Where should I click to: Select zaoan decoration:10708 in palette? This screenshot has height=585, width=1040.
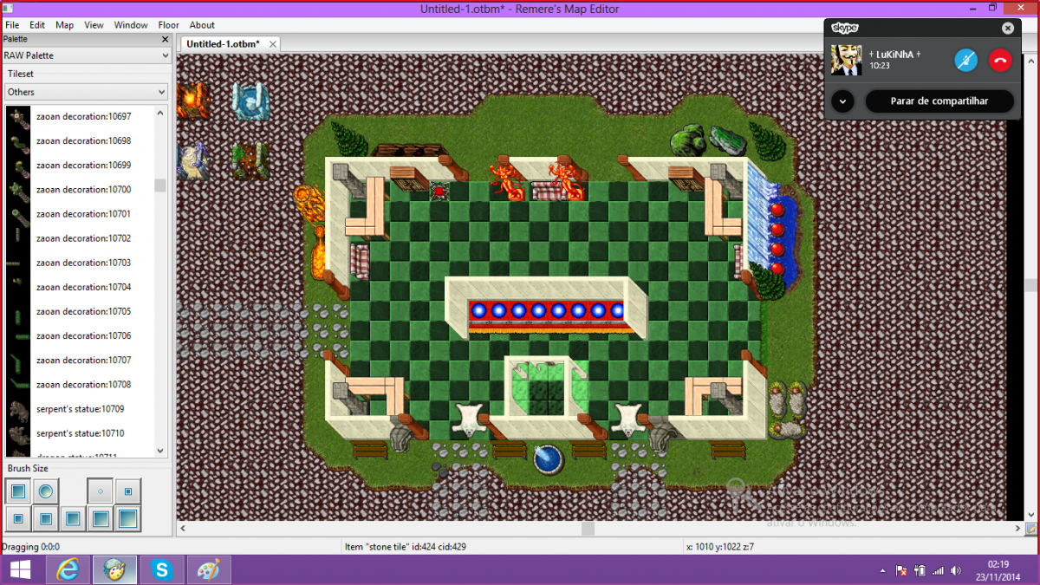(85, 384)
